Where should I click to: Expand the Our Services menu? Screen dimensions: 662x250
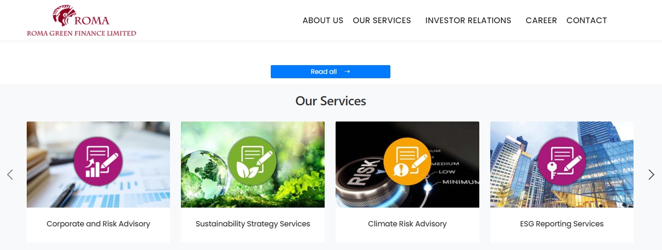tap(382, 21)
